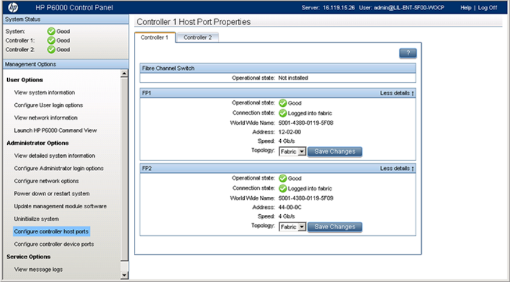Click FP2 'Logged into fabric' text
The image size is (510, 282).
point(310,188)
